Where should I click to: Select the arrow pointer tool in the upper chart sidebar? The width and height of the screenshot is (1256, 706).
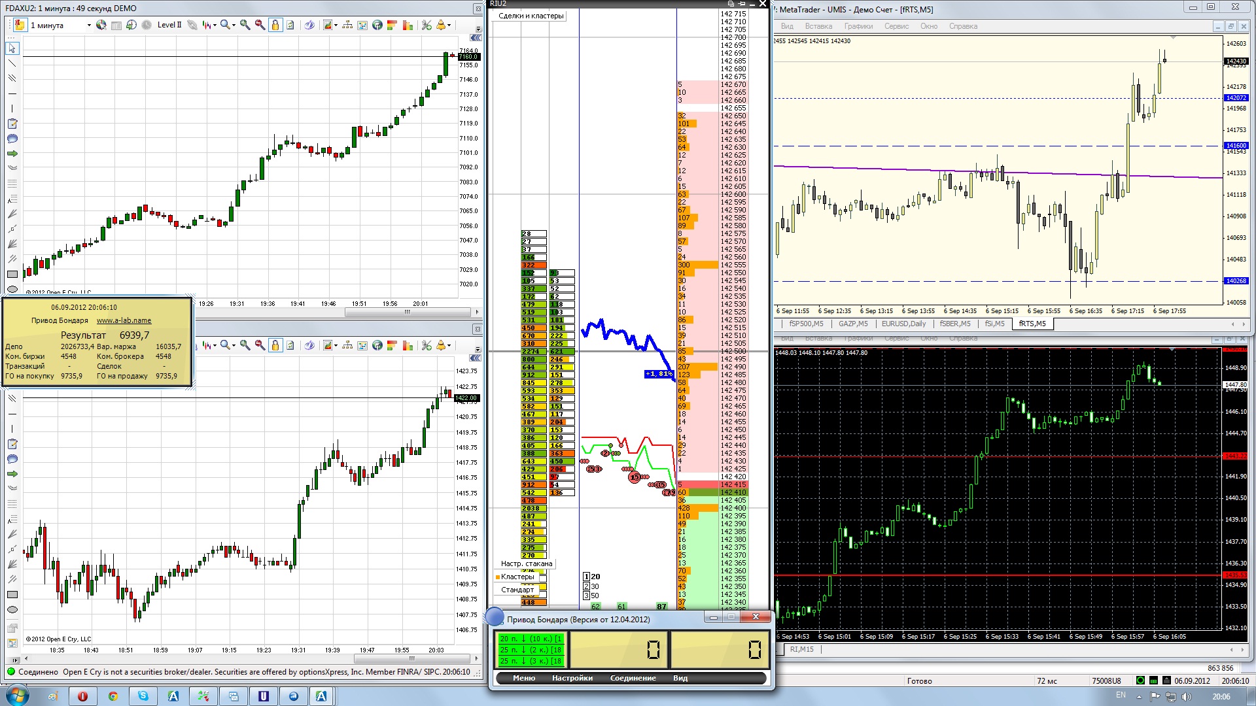[12, 48]
